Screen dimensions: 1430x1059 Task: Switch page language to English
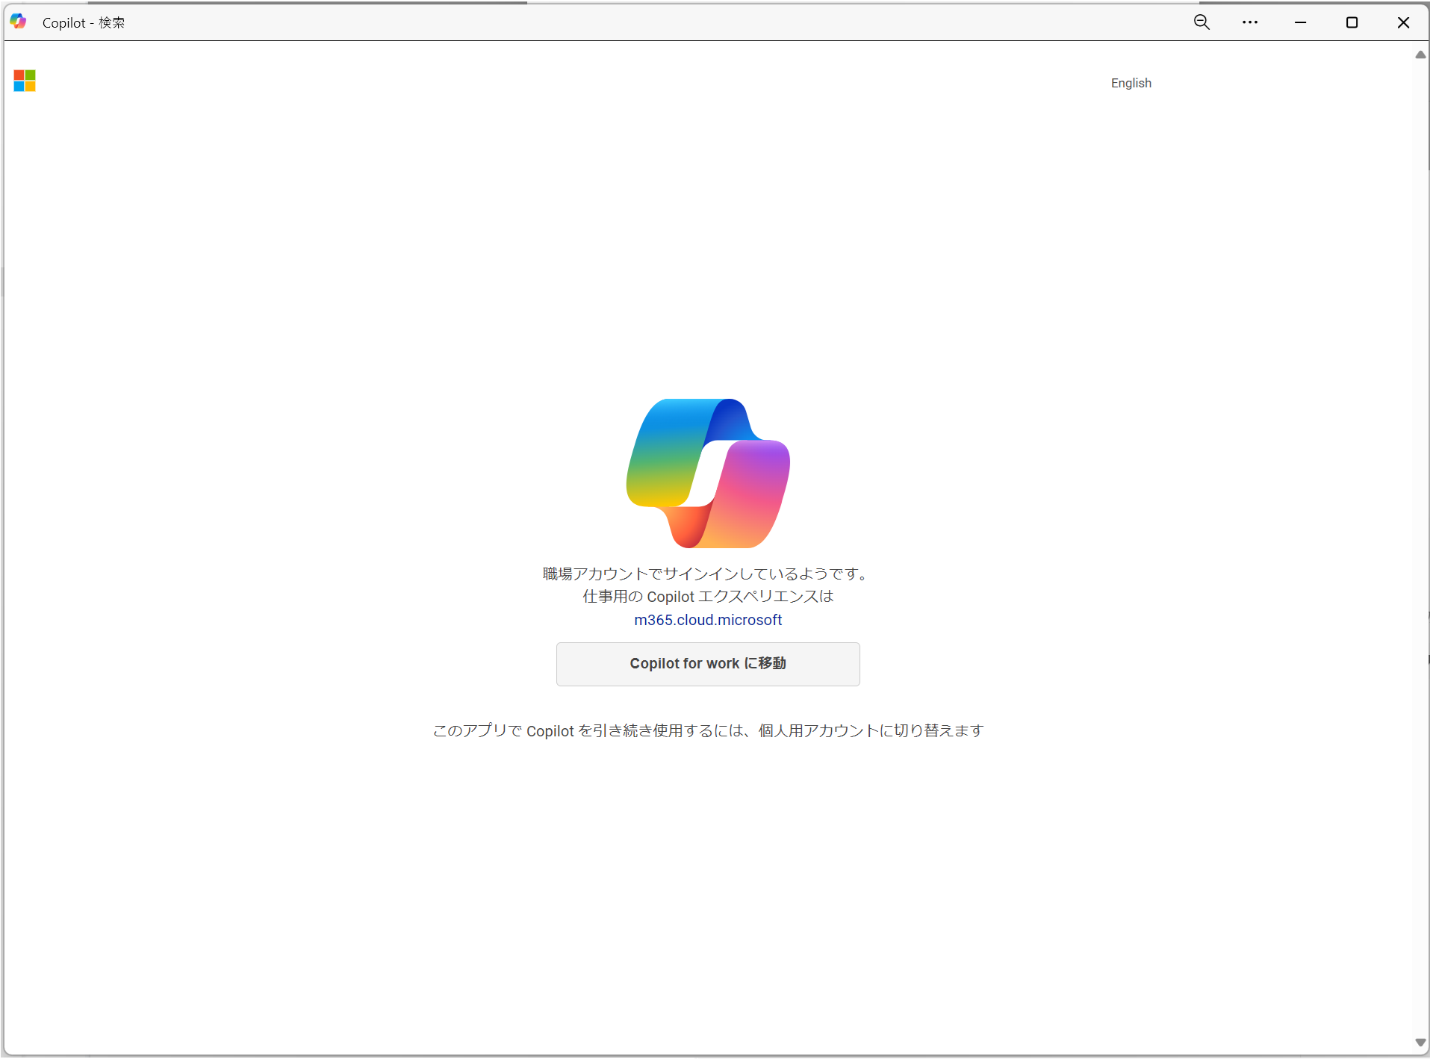coord(1131,83)
